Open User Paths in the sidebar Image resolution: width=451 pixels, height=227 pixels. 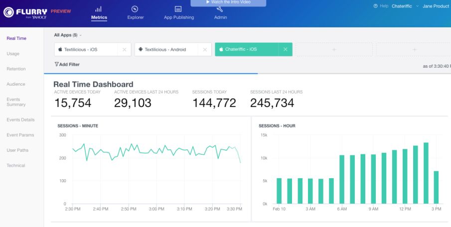tap(17, 150)
